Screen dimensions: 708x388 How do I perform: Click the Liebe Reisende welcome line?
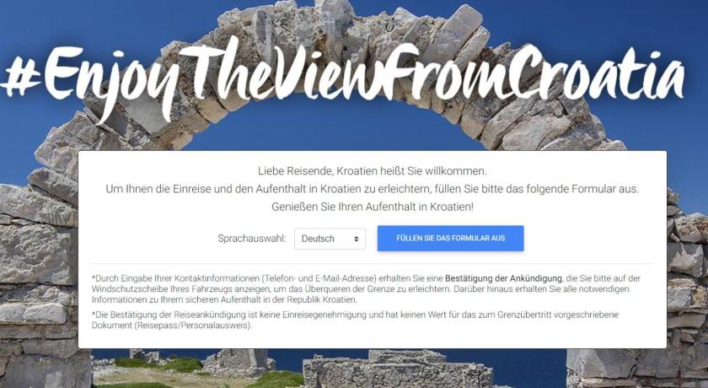(x=372, y=171)
